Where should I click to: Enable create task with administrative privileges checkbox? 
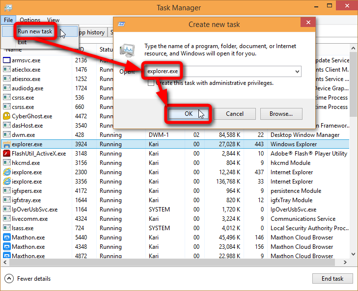151,83
